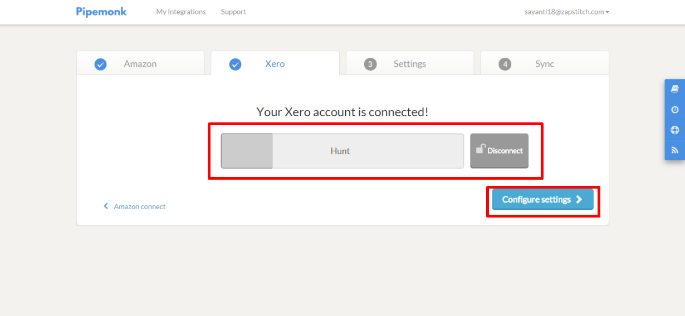Switch to the Amazon tab
The width and height of the screenshot is (685, 316).
pyautogui.click(x=140, y=63)
